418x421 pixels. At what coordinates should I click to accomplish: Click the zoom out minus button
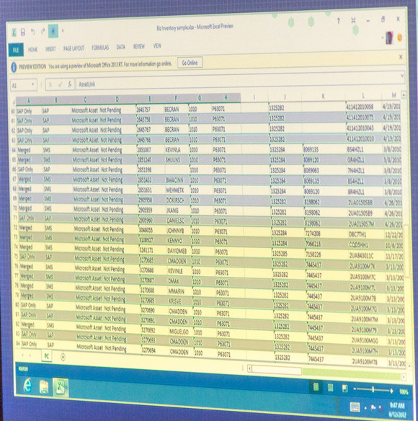(355, 389)
